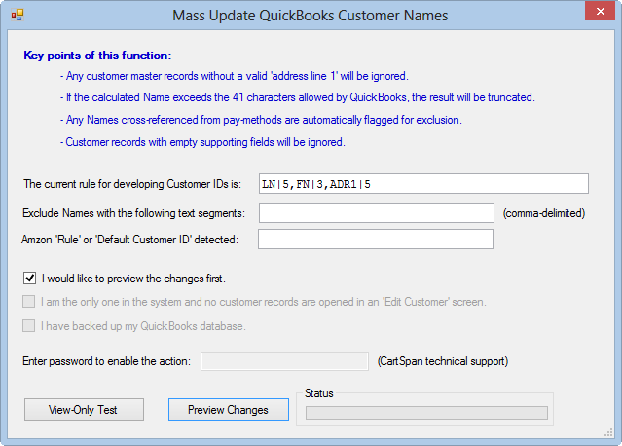
Task: Click the 'Key points of this function:' heading
Action: click(97, 56)
